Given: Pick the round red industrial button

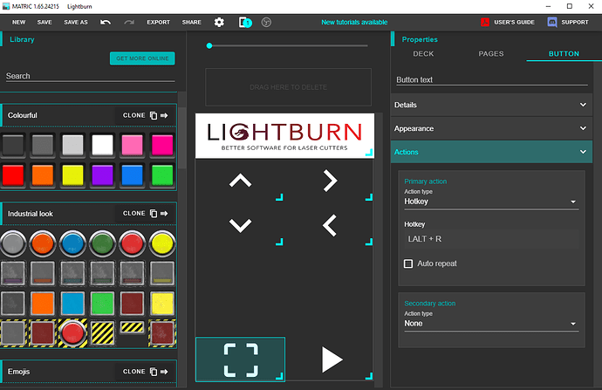Looking at the screenshot, I should [x=132, y=243].
